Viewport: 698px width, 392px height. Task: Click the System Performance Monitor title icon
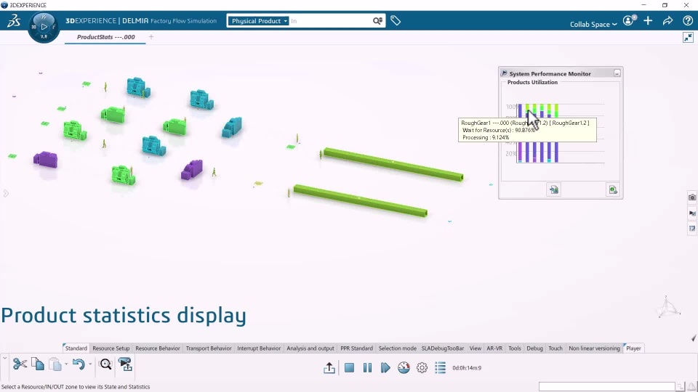tap(503, 73)
